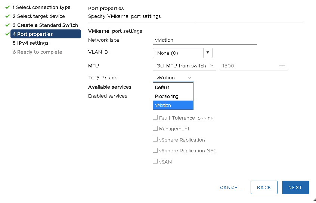Choose Default in TCP/IP stack list
This screenshot has height=203, width=316.
[173, 87]
